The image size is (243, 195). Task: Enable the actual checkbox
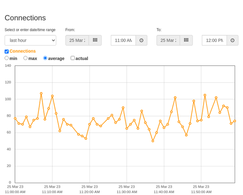(x=73, y=58)
